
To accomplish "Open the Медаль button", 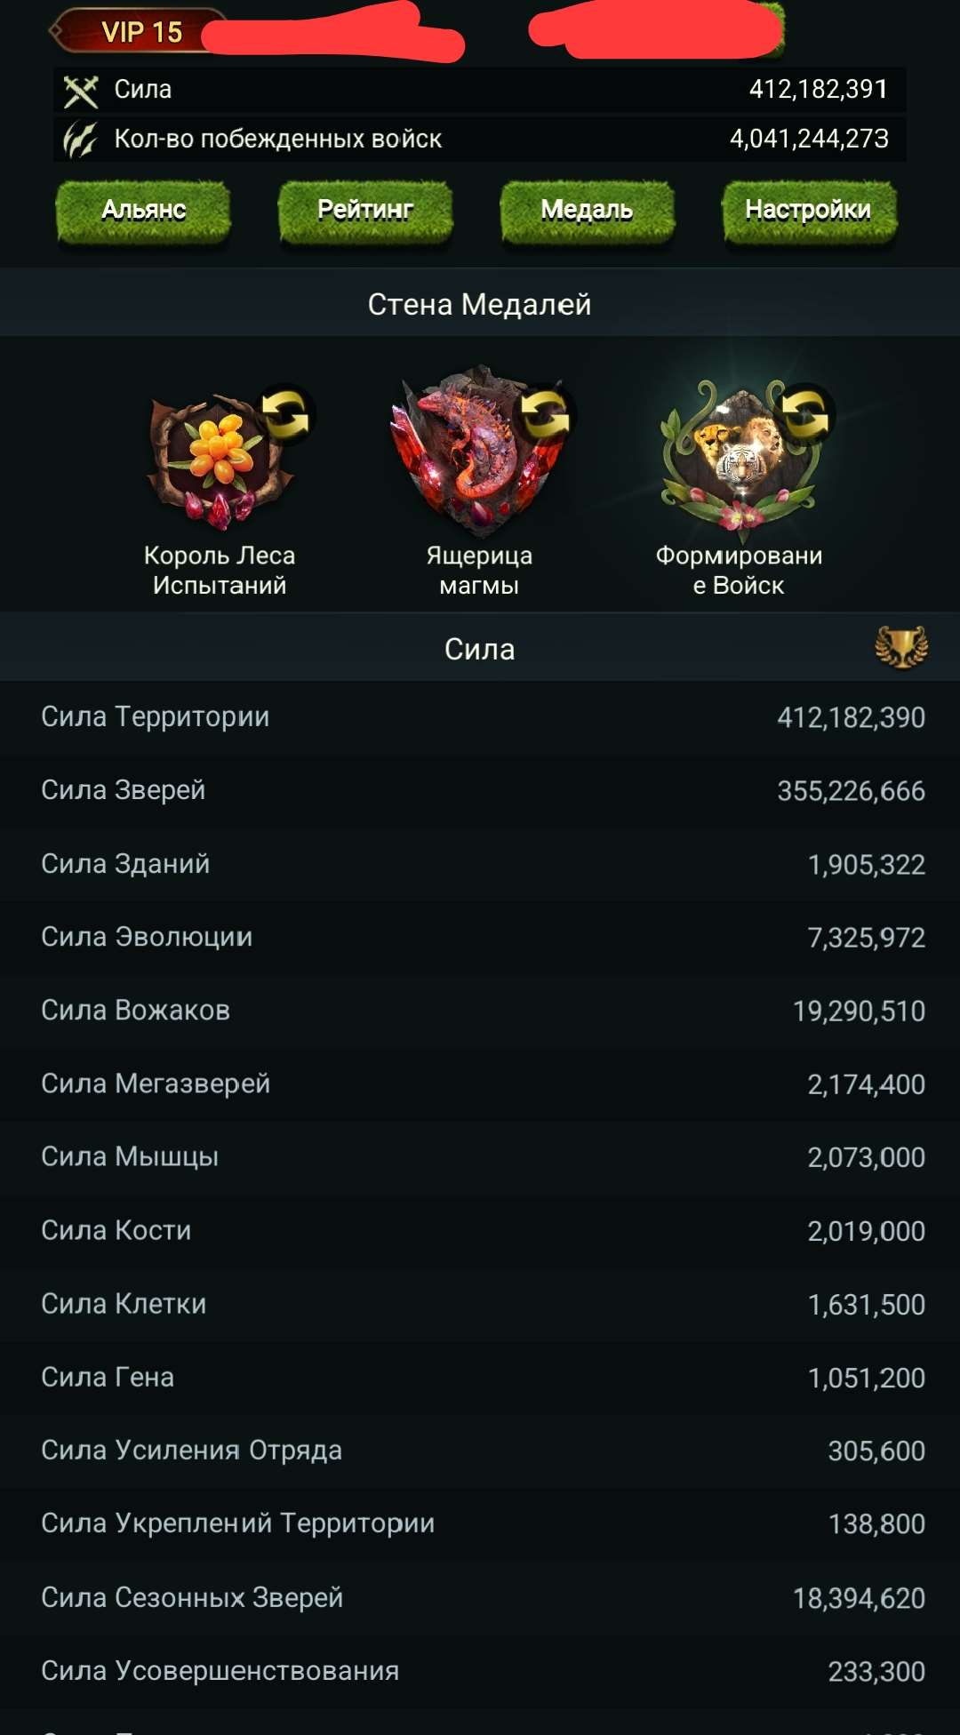I will click(x=587, y=211).
